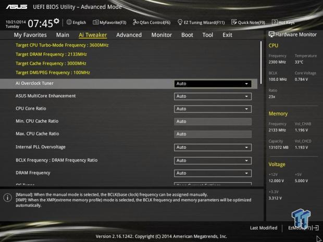Click the Hardware Monitor screen icon
The image size is (323, 242).
[x=271, y=34]
